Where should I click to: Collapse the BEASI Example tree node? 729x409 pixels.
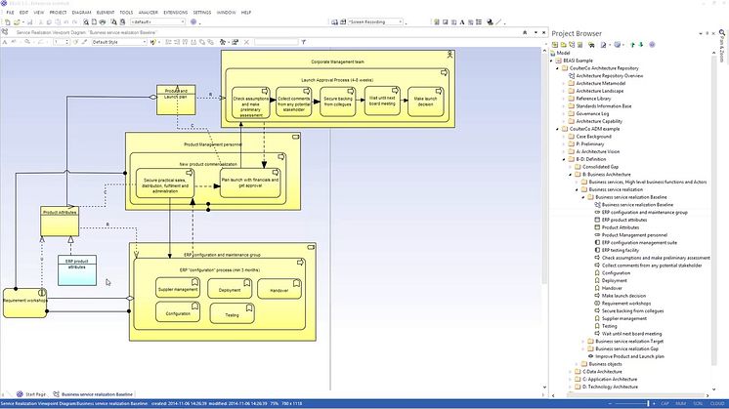551,61
